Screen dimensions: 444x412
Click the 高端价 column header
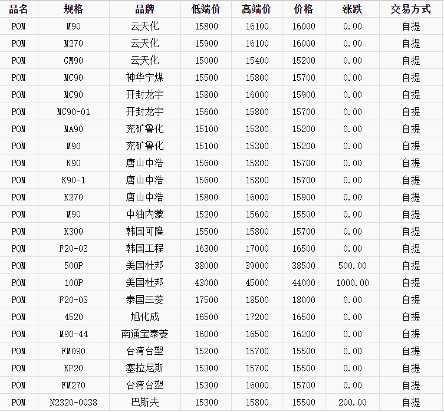pos(256,9)
